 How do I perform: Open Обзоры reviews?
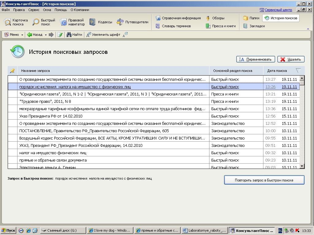click(x=215, y=18)
